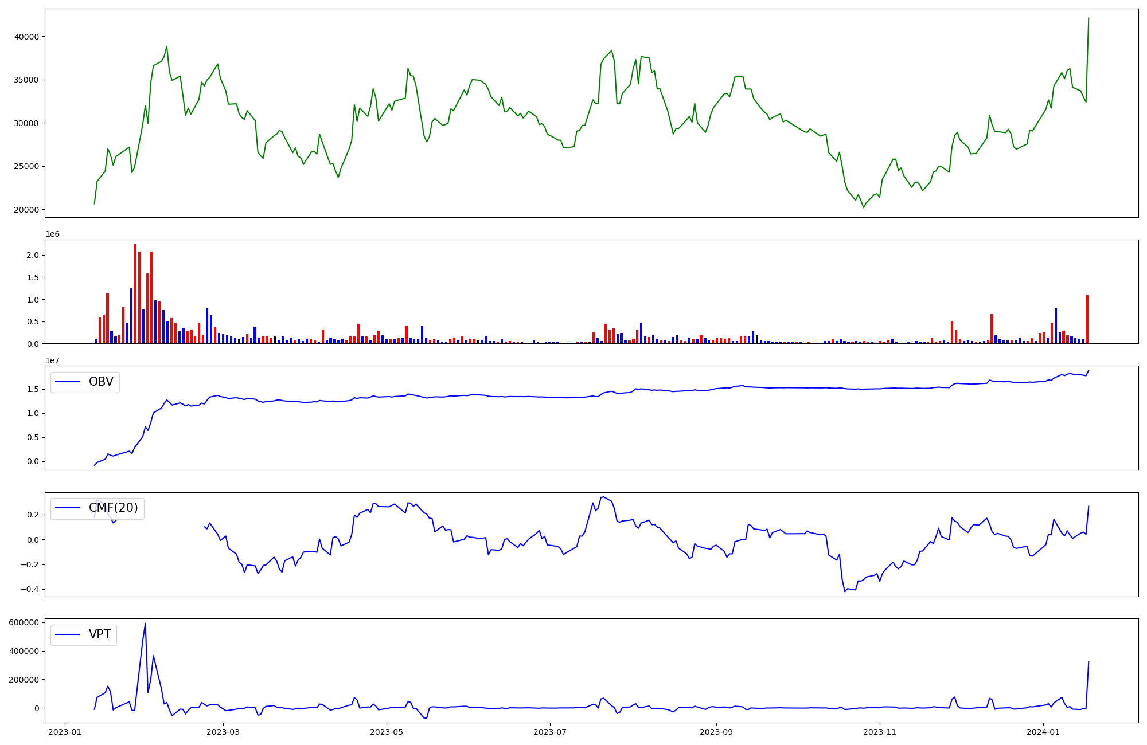Click the 2024-01 x-axis tick label

pyautogui.click(x=1043, y=732)
